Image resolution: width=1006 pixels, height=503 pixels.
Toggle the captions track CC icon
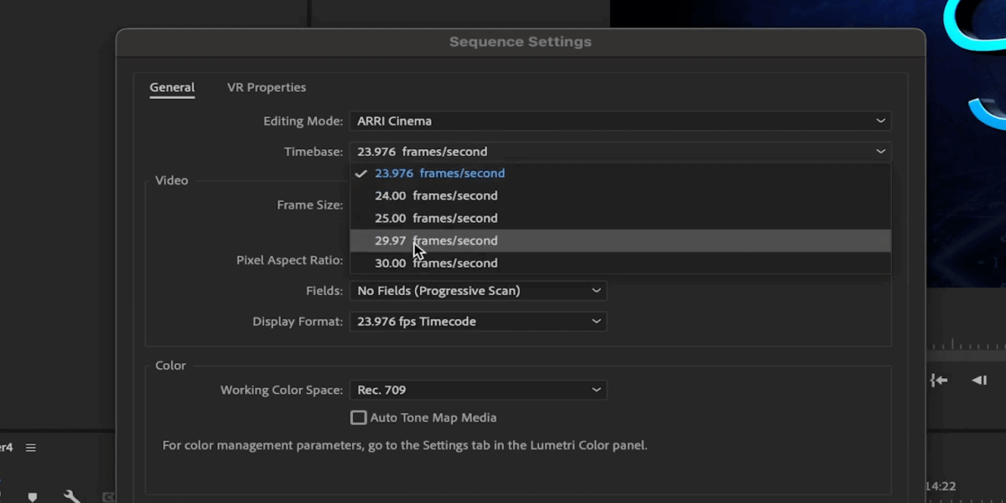click(109, 497)
